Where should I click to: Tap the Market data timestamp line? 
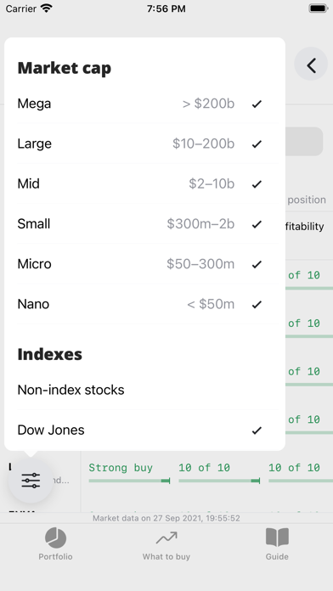coord(166,518)
